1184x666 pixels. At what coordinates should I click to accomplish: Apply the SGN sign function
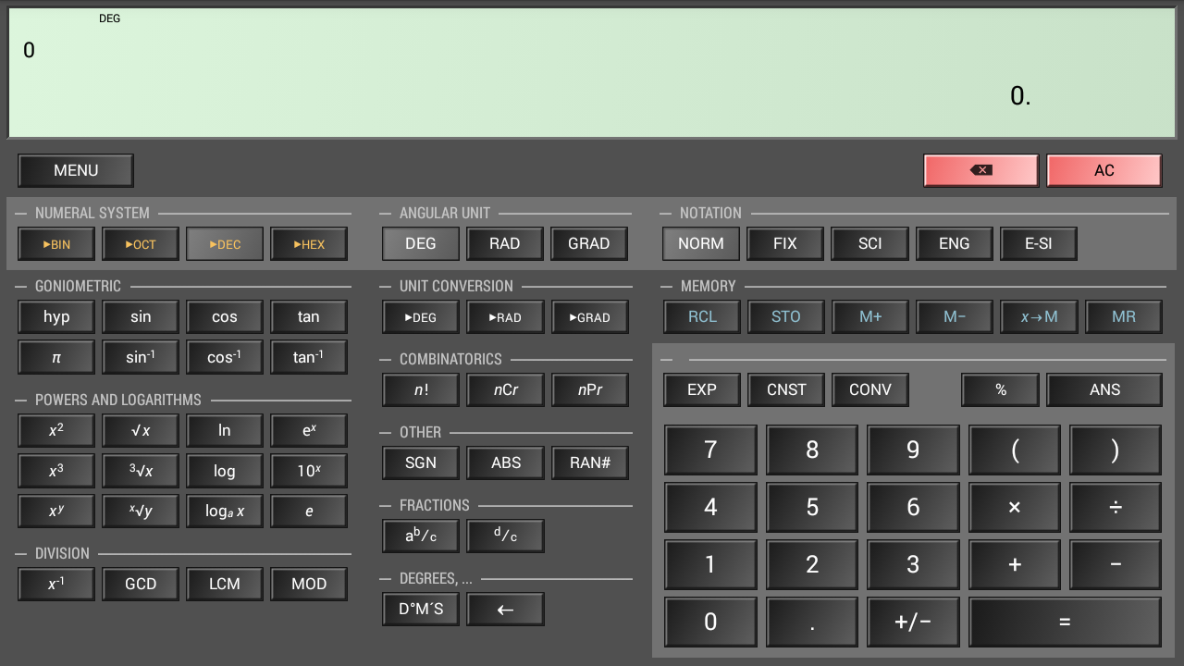(421, 463)
